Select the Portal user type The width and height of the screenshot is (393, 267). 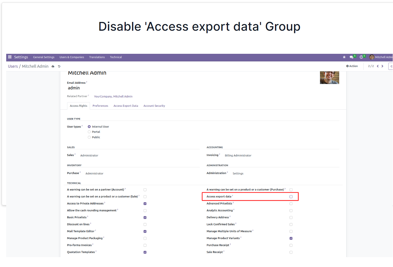[89, 132]
